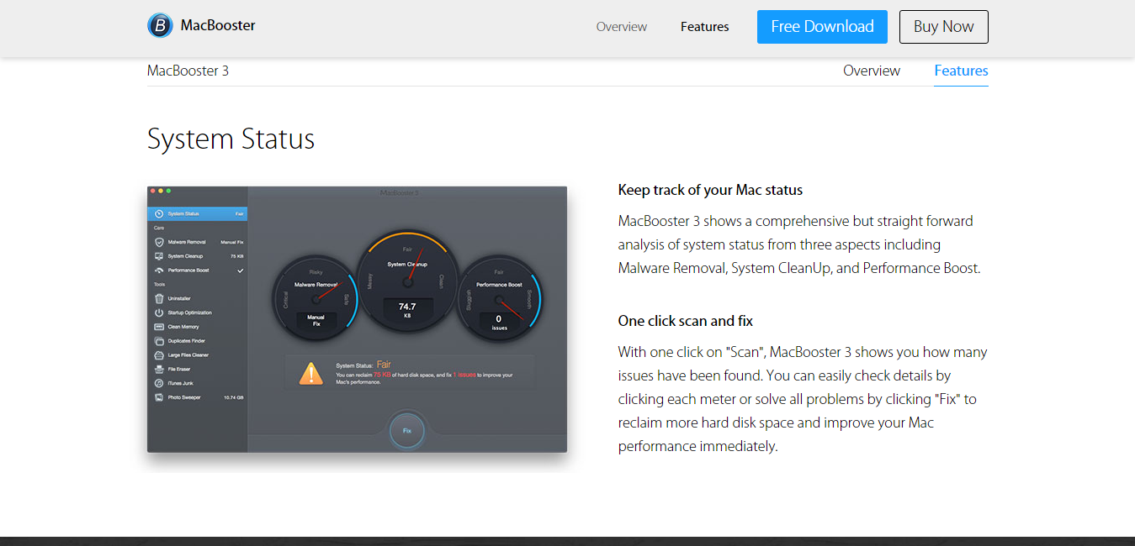Open the File Eraser tool label

(x=179, y=370)
